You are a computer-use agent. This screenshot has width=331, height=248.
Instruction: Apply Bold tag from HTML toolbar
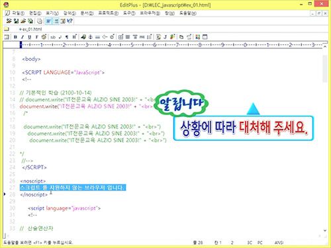tap(15, 37)
